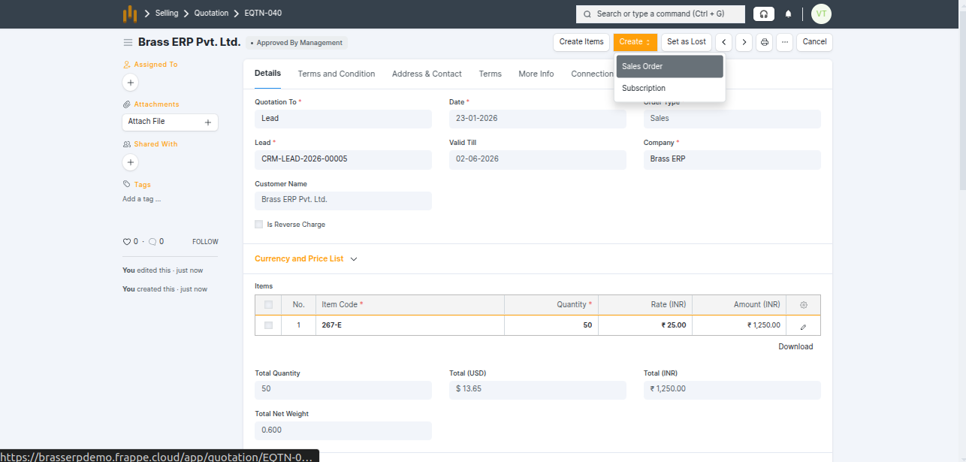The width and height of the screenshot is (966, 462).
Task: Toggle the select-all items header checkbox
Action: pos(268,305)
